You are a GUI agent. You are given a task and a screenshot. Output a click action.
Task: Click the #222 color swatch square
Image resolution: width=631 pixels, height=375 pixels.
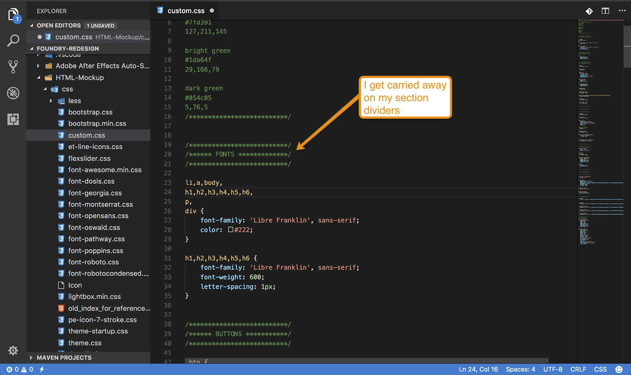tap(231, 230)
